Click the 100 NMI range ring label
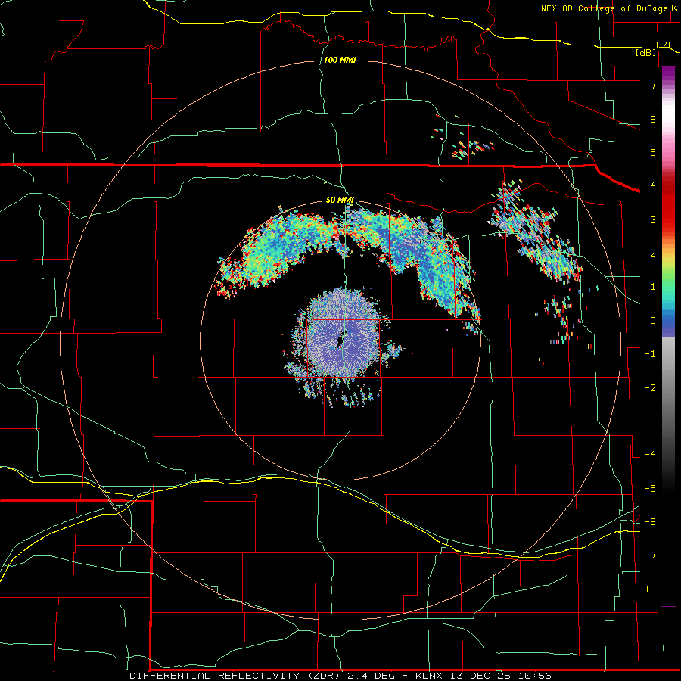 tap(340, 60)
